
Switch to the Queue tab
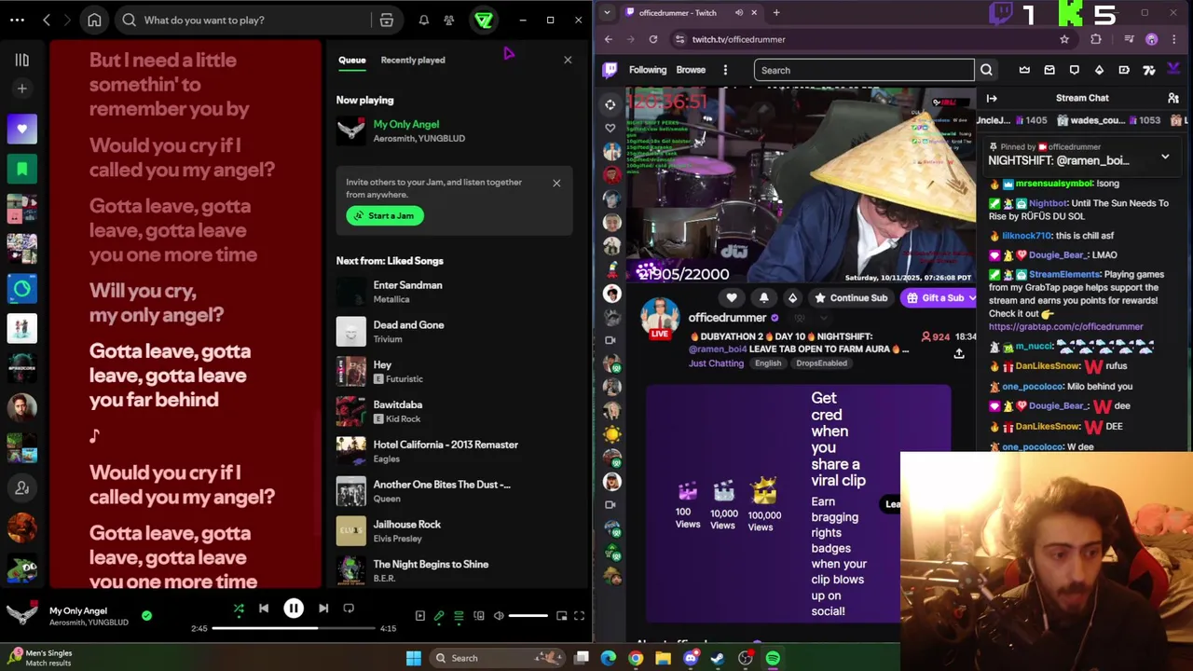[x=351, y=60]
